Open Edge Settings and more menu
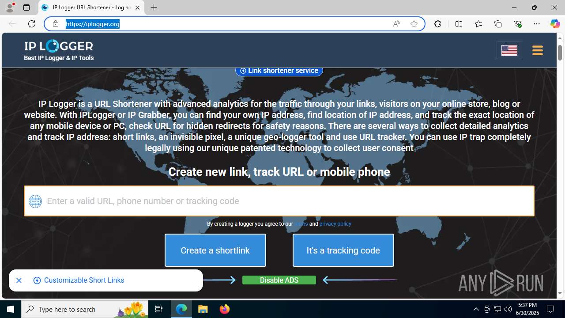The width and height of the screenshot is (565, 318). [537, 24]
